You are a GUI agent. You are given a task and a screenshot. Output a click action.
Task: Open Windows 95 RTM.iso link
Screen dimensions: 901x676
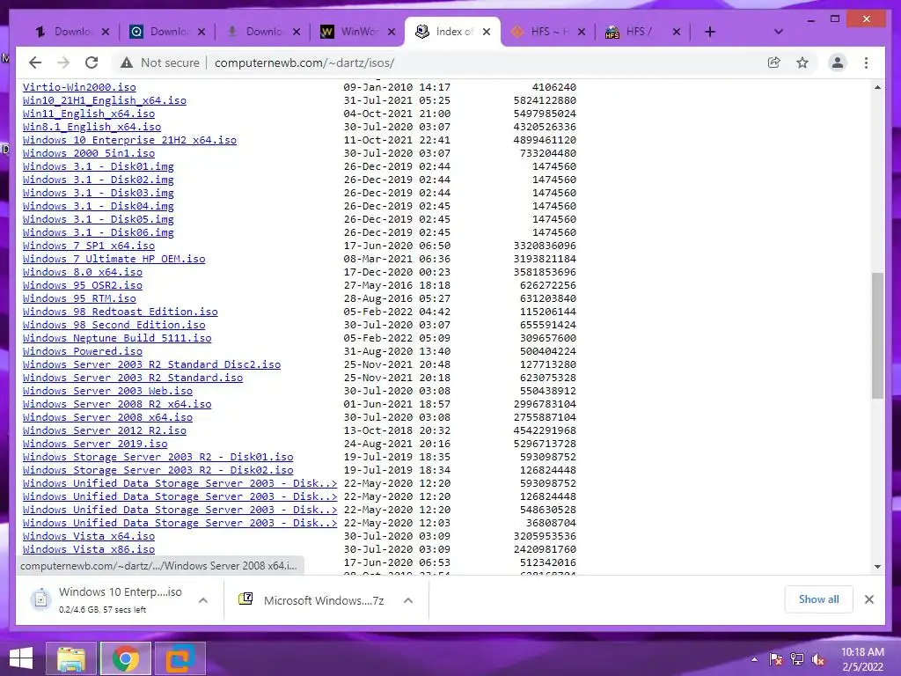point(79,299)
